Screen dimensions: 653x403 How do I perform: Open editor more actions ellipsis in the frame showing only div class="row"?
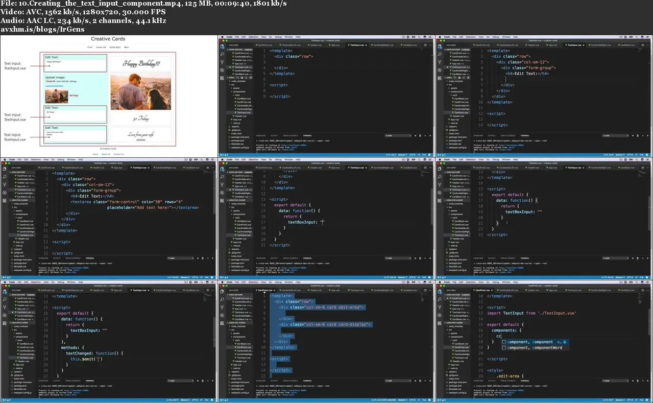(x=430, y=45)
